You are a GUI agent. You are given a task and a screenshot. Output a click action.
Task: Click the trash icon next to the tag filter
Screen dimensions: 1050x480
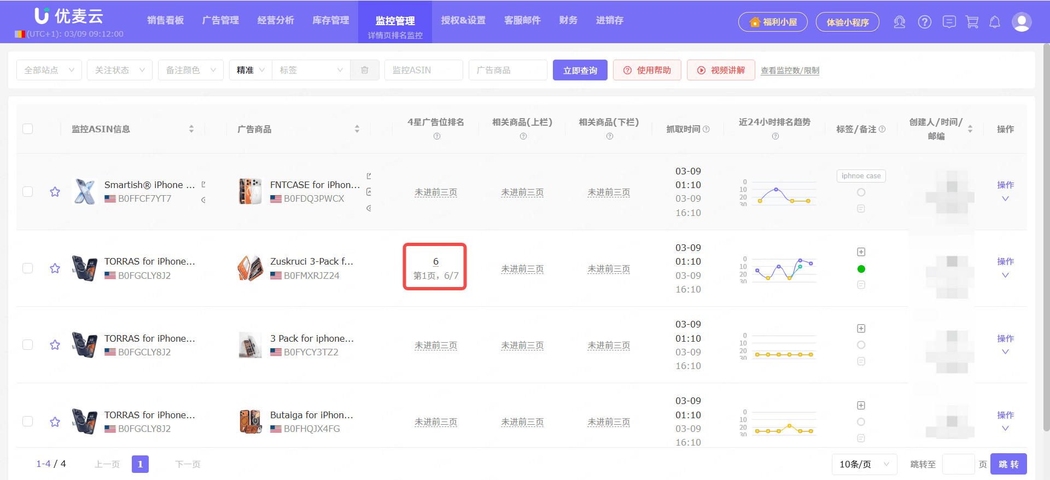(x=365, y=70)
